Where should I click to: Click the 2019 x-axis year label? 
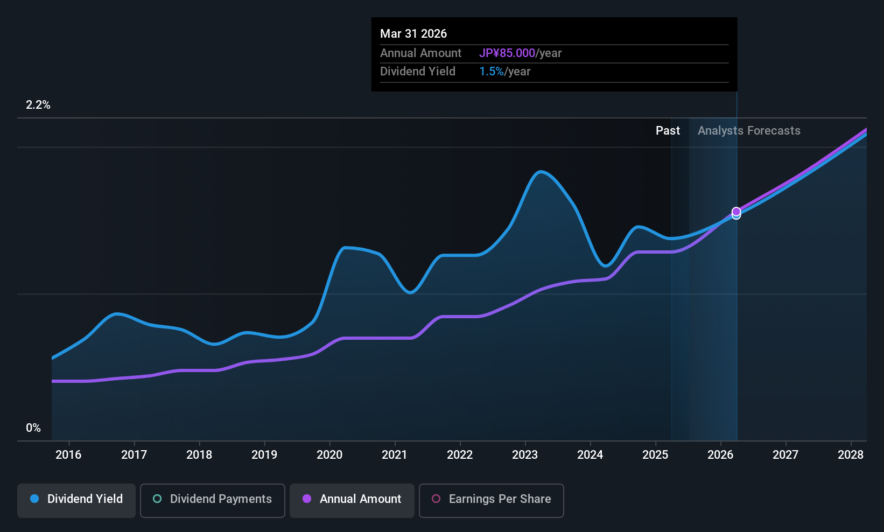click(x=264, y=455)
